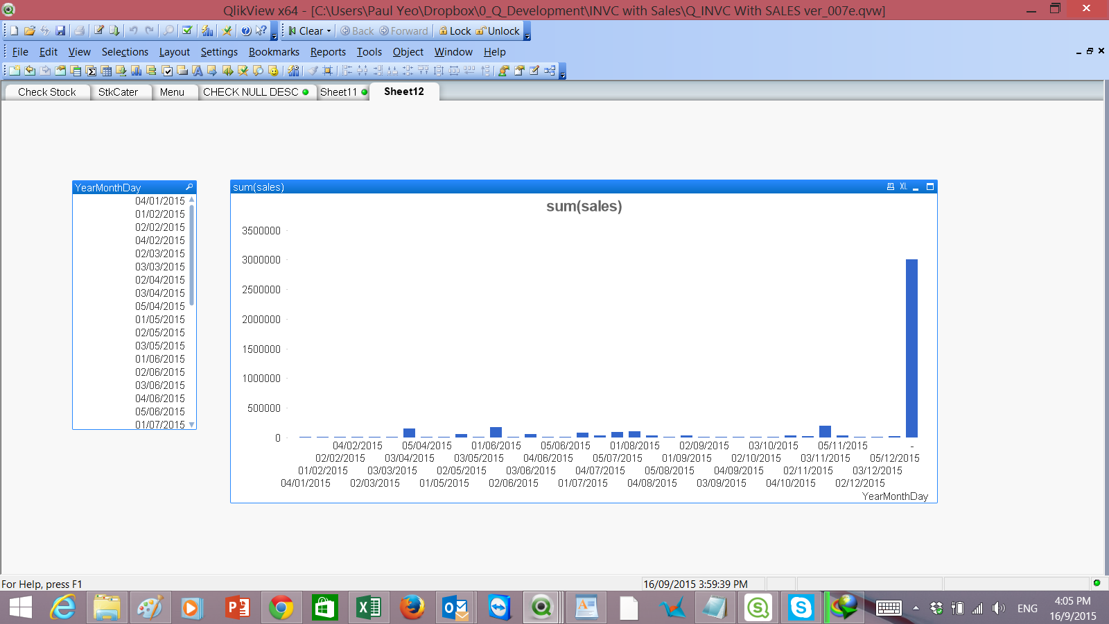
Task: Open the Selections menu
Action: click(x=125, y=52)
